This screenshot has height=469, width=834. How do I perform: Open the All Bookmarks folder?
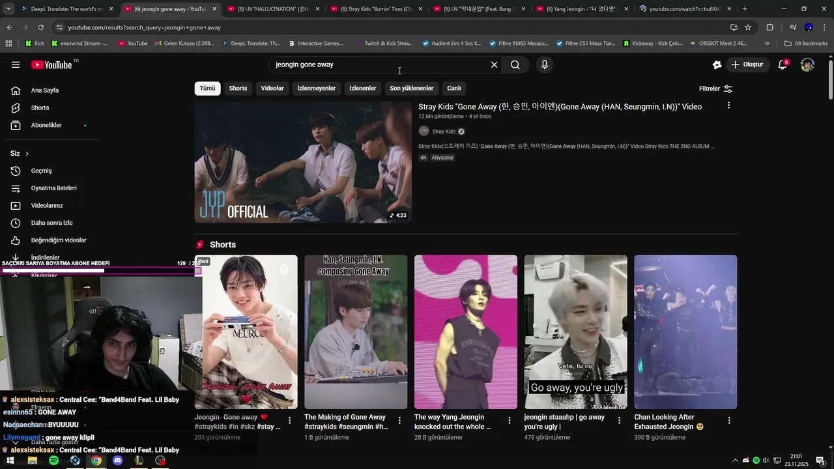pos(806,44)
